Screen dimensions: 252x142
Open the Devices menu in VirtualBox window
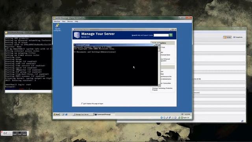click(x=70, y=21)
